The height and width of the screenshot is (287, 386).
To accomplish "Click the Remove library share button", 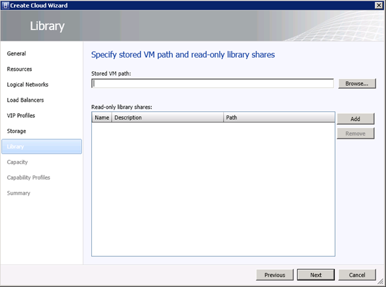I will (x=355, y=134).
